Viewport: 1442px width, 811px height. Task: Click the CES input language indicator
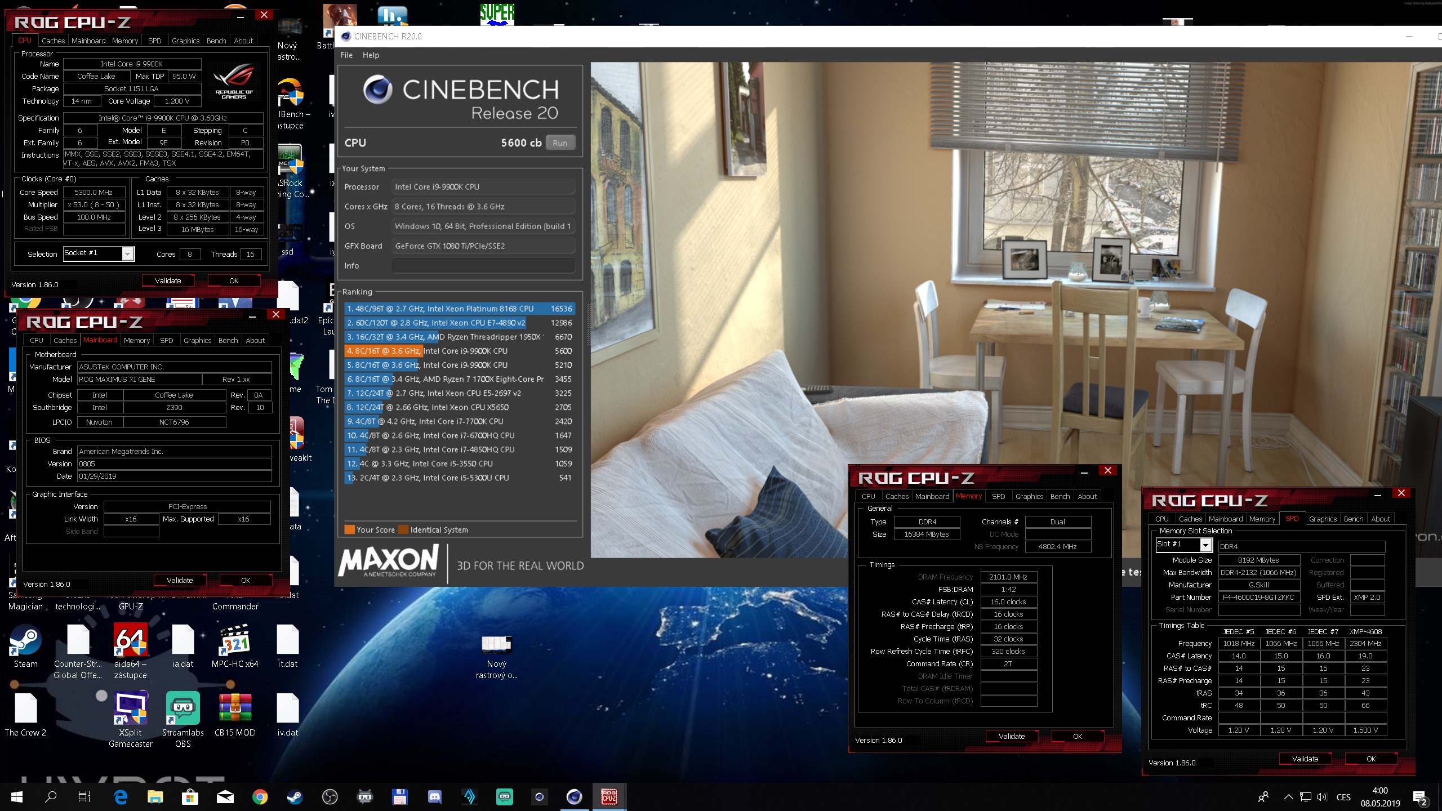(1343, 797)
